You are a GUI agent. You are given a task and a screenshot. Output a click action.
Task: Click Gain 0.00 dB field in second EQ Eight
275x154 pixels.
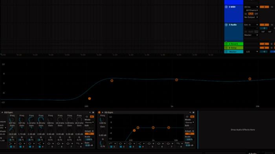(x=190, y=145)
